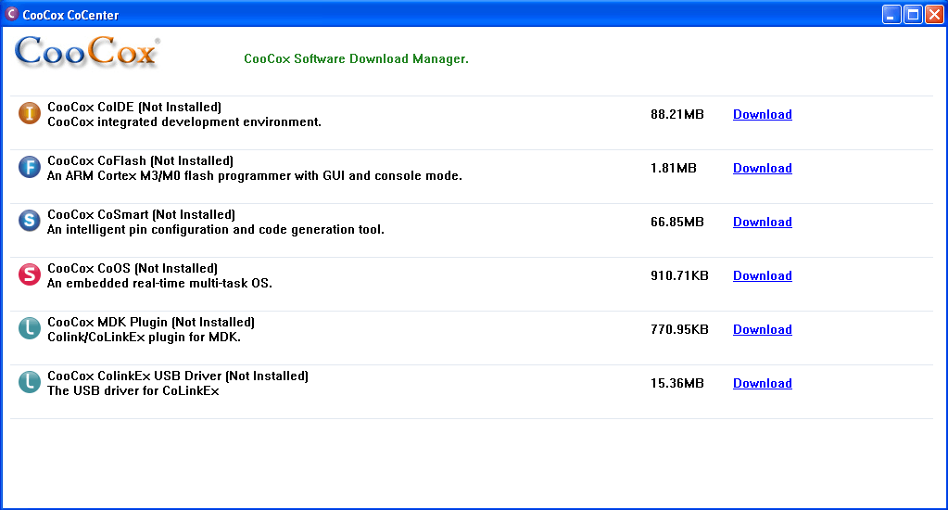Download the CooCox MDK Plugin
948x510 pixels.
pyautogui.click(x=763, y=330)
